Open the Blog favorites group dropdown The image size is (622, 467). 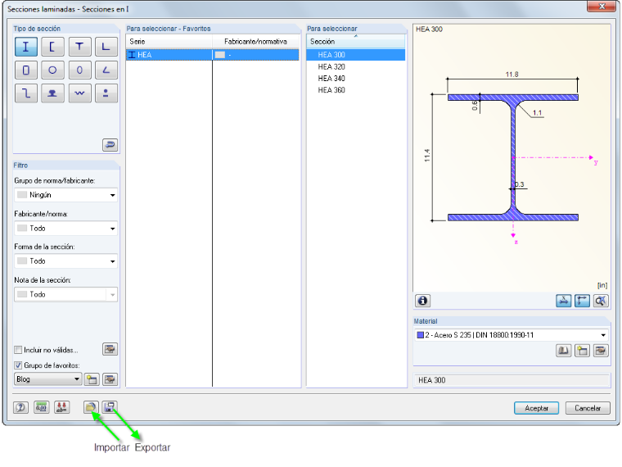click(48, 379)
